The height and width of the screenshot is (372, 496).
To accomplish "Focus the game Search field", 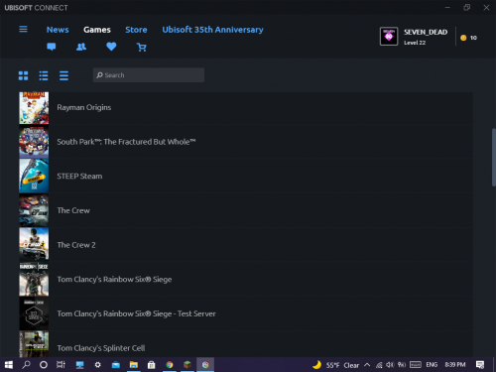I will pos(149,75).
